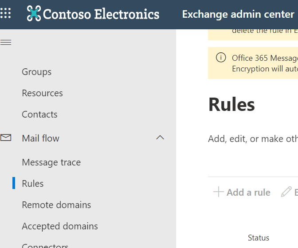Click the Mail flow envelope icon
The image size is (298, 248).
click(6, 138)
